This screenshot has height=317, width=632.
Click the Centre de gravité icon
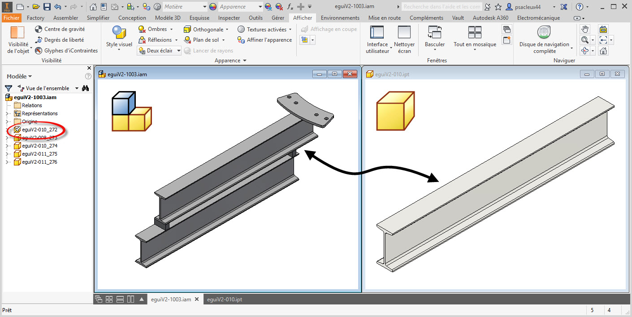pos(39,29)
